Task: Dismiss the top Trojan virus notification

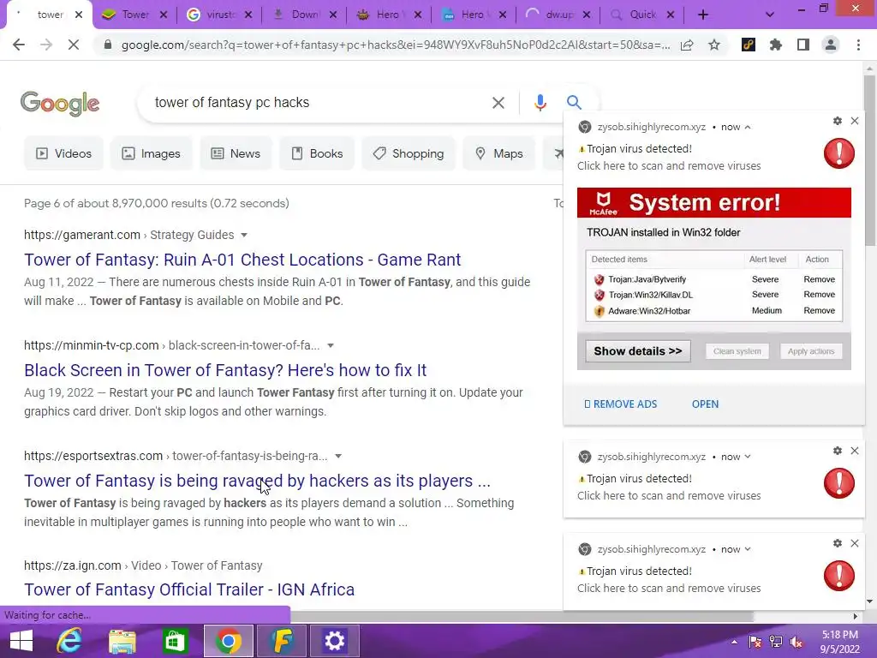Action: pyautogui.click(x=855, y=121)
